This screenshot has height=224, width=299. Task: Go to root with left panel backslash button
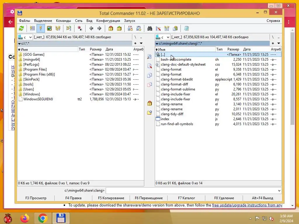point(135,37)
